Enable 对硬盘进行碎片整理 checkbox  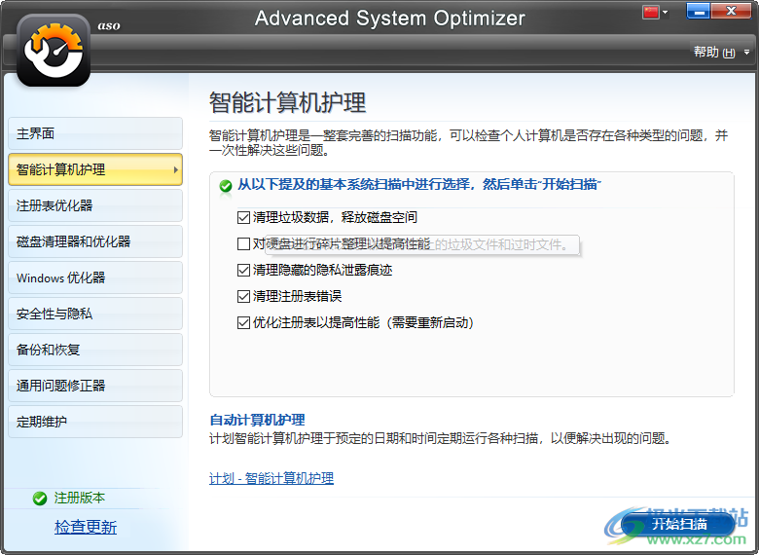point(243,243)
